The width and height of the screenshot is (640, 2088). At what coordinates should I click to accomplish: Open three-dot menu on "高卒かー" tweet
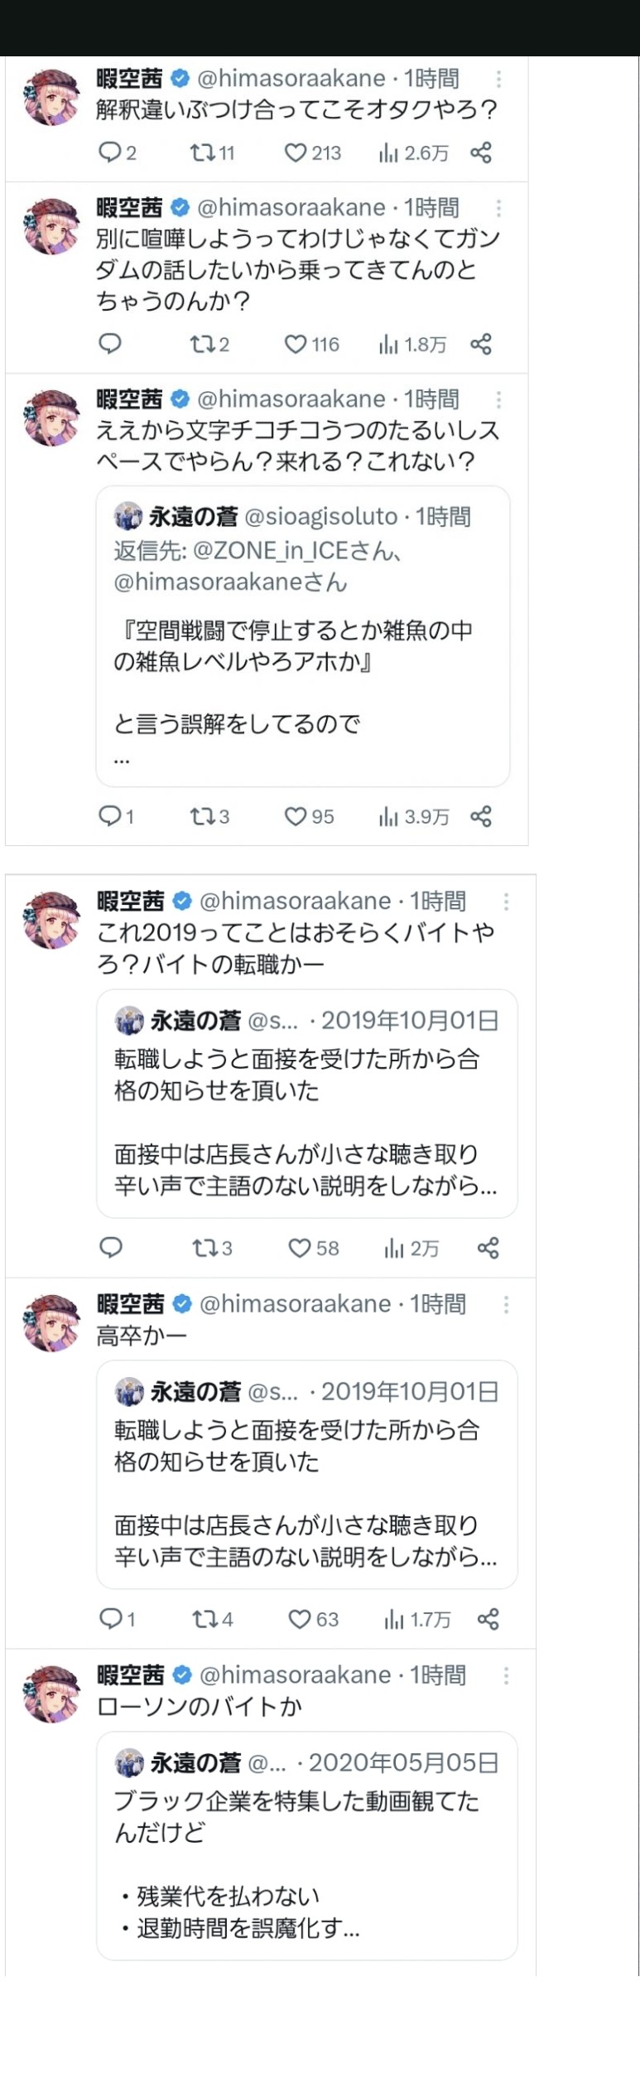506,1305
